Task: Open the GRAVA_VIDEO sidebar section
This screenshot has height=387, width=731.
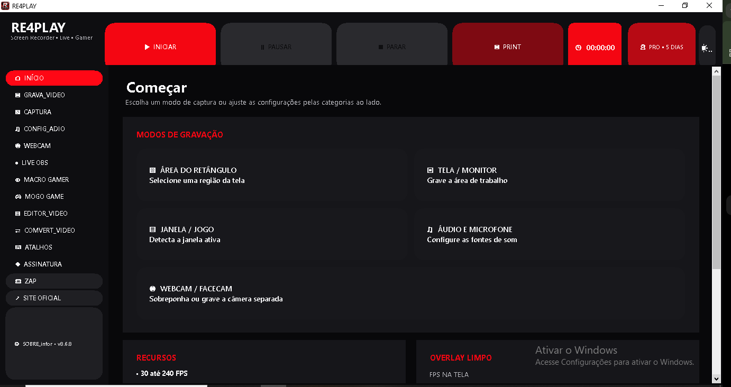Action: (x=54, y=95)
